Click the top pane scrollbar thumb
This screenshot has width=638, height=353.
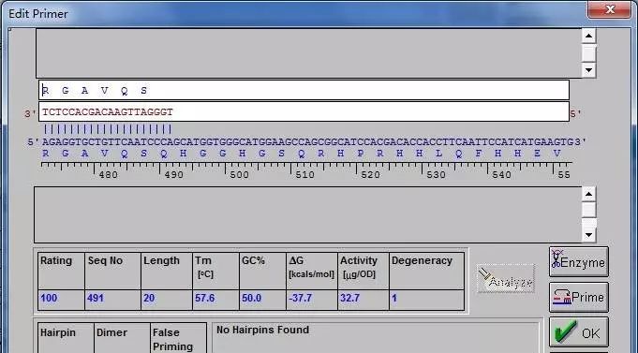pos(588,53)
